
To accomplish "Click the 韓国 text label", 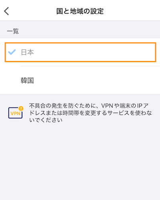I will (x=27, y=81).
